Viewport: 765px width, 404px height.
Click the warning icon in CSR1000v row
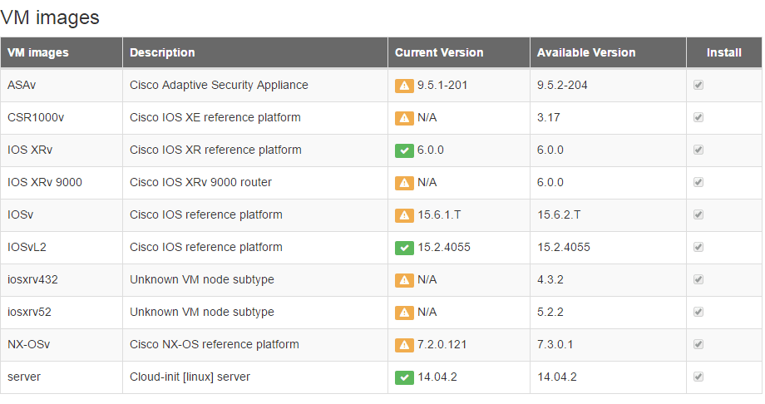(404, 118)
